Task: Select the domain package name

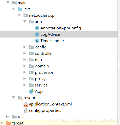Action: click(x=42, y=66)
